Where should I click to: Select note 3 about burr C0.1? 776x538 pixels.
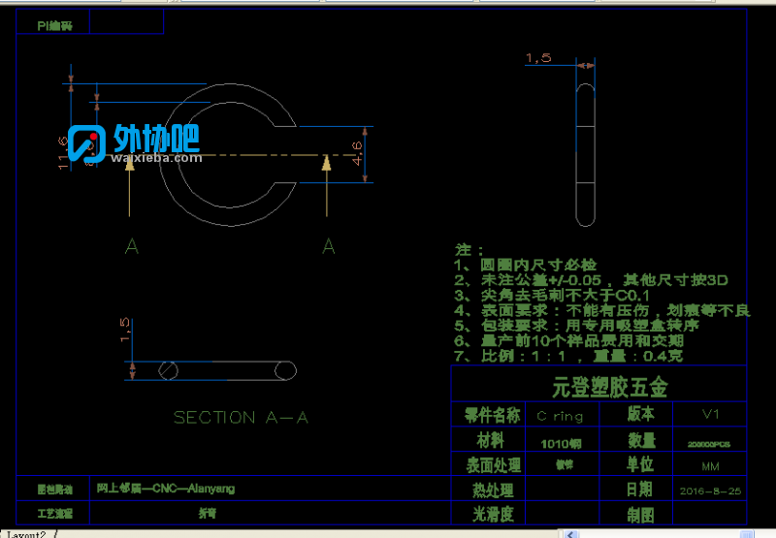(x=552, y=296)
